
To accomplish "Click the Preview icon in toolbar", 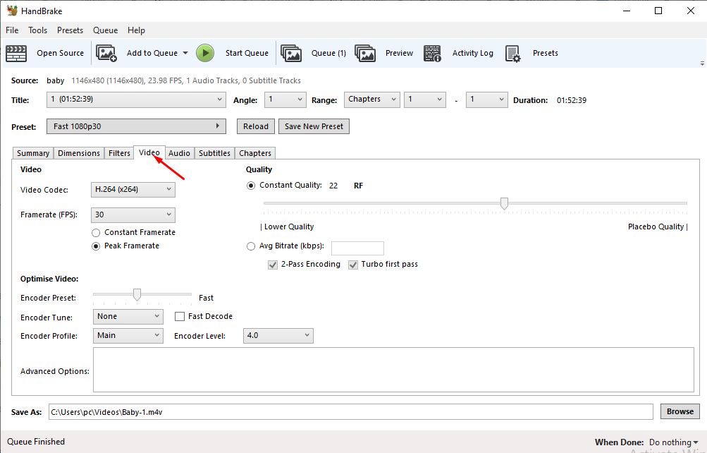I will (x=365, y=53).
